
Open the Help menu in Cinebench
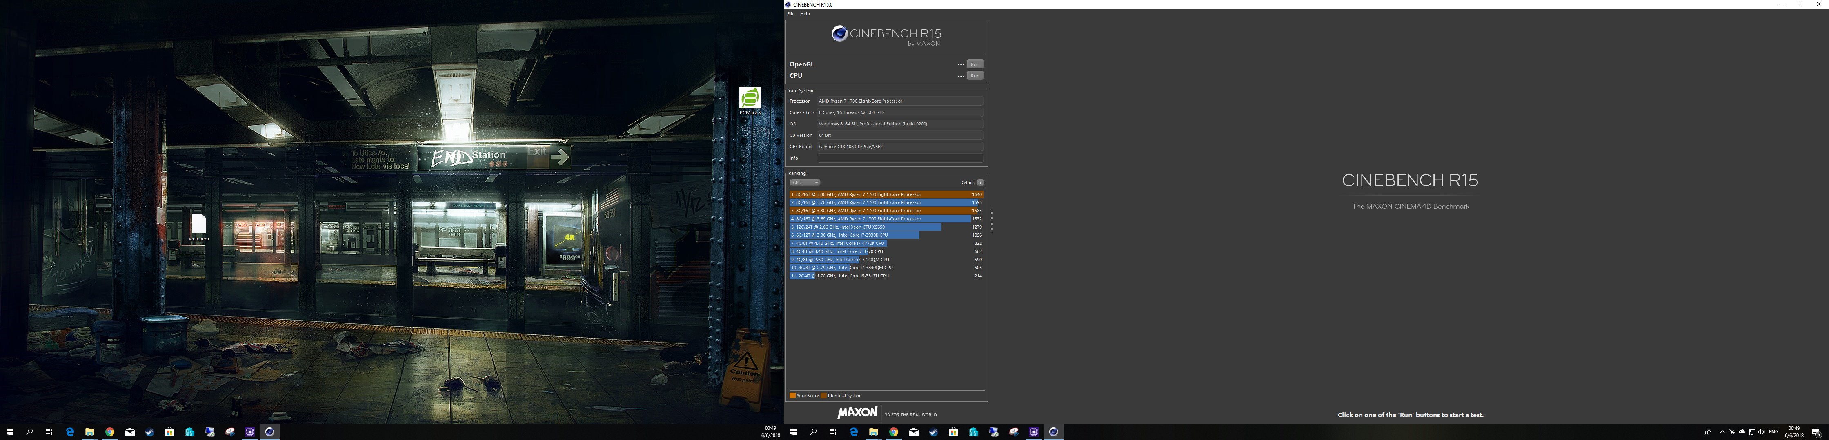click(805, 14)
